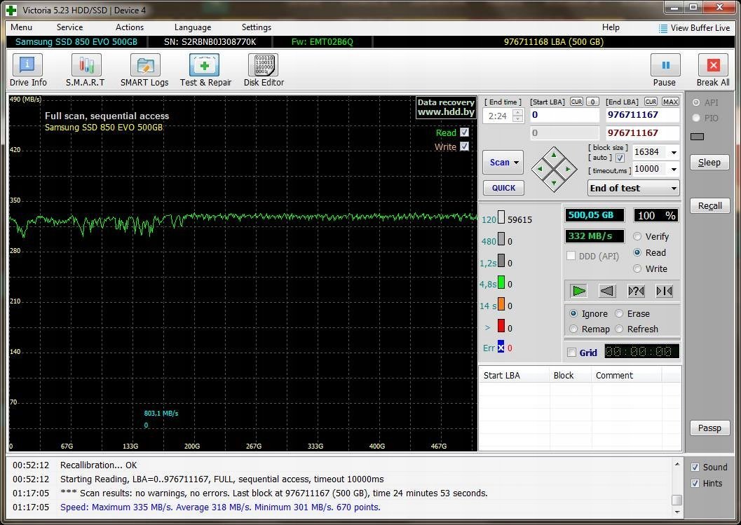Uncheck the Read graph checkbox
The image size is (741, 525).
[464, 132]
